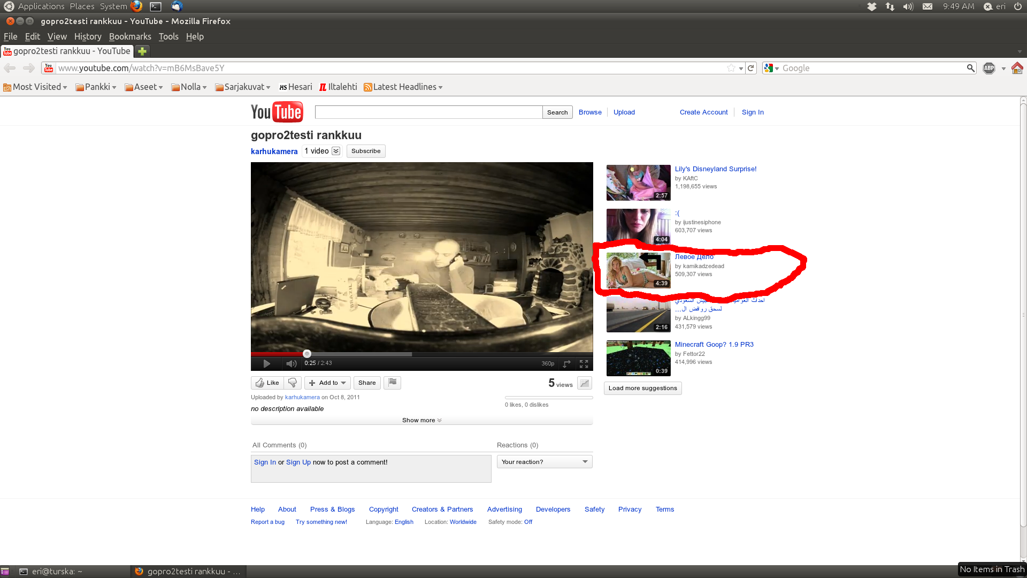Image resolution: width=1027 pixels, height=578 pixels.
Task: Open the Your reaction? dropdown
Action: point(545,462)
